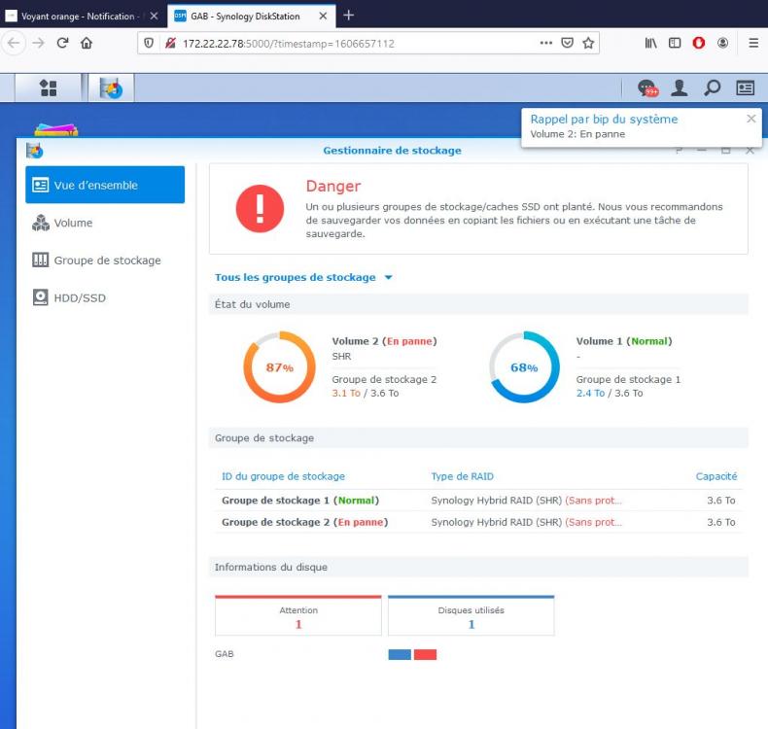Open the address bar page actions menu
768x729 pixels.
547,43
